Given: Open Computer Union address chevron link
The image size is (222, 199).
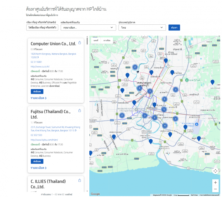Looking at the screenshot, I should tap(53, 56).
